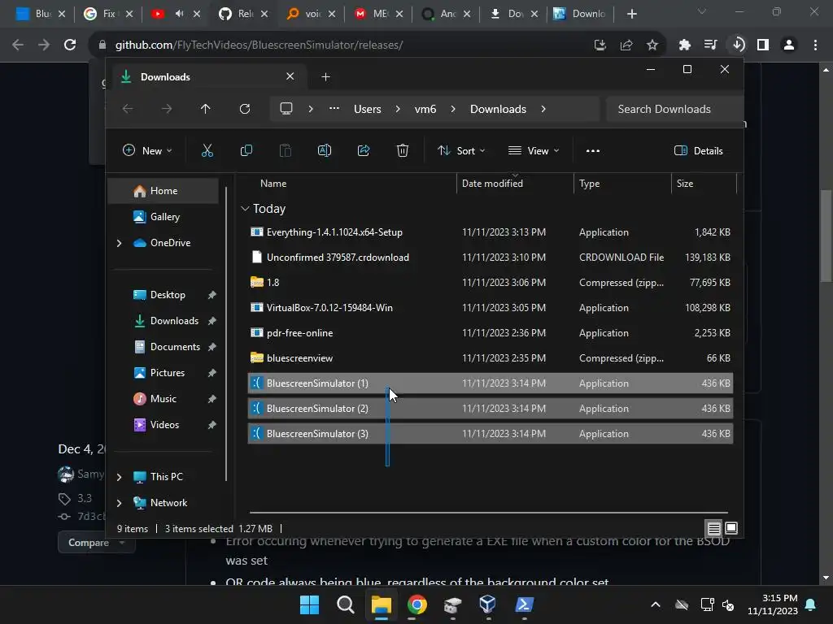Switch to the YouTube Chrome tab
833x624 pixels.
175,14
